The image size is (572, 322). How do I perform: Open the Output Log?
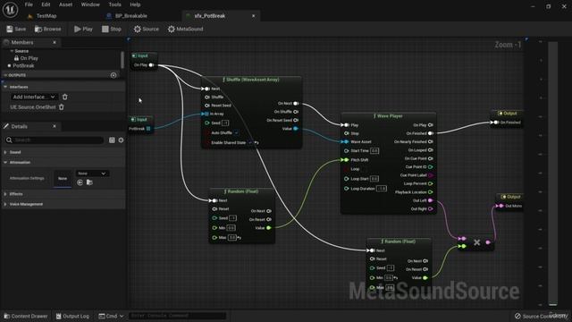(x=72, y=316)
